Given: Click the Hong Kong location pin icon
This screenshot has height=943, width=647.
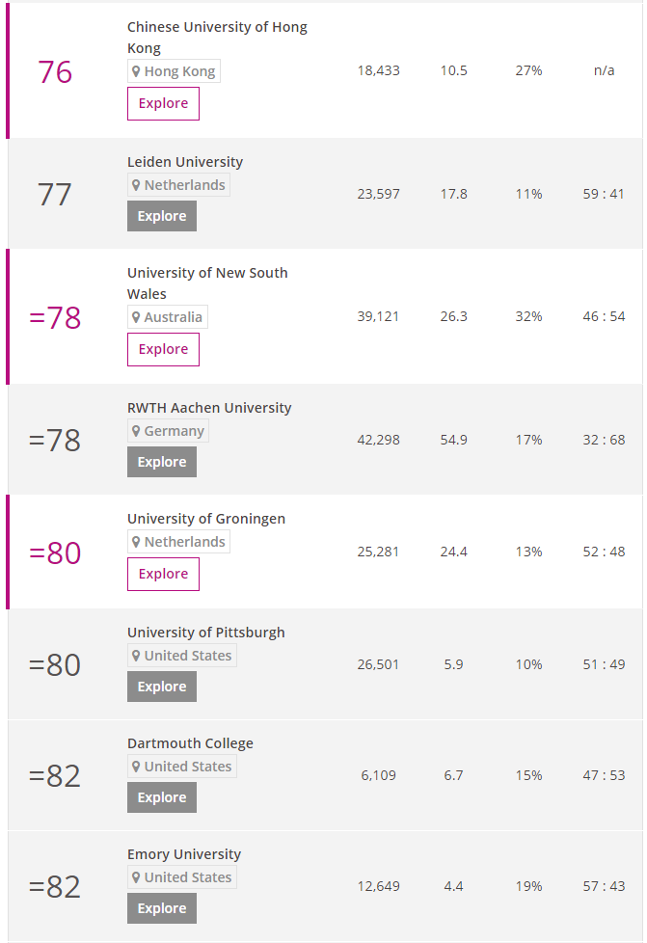Looking at the screenshot, I should (x=136, y=71).
